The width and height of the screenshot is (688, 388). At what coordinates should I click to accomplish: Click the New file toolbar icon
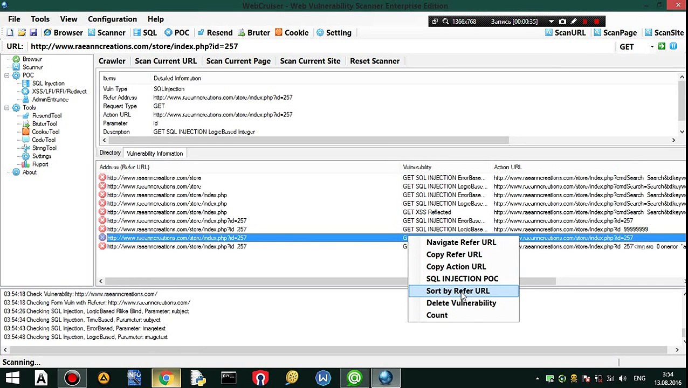pos(10,33)
